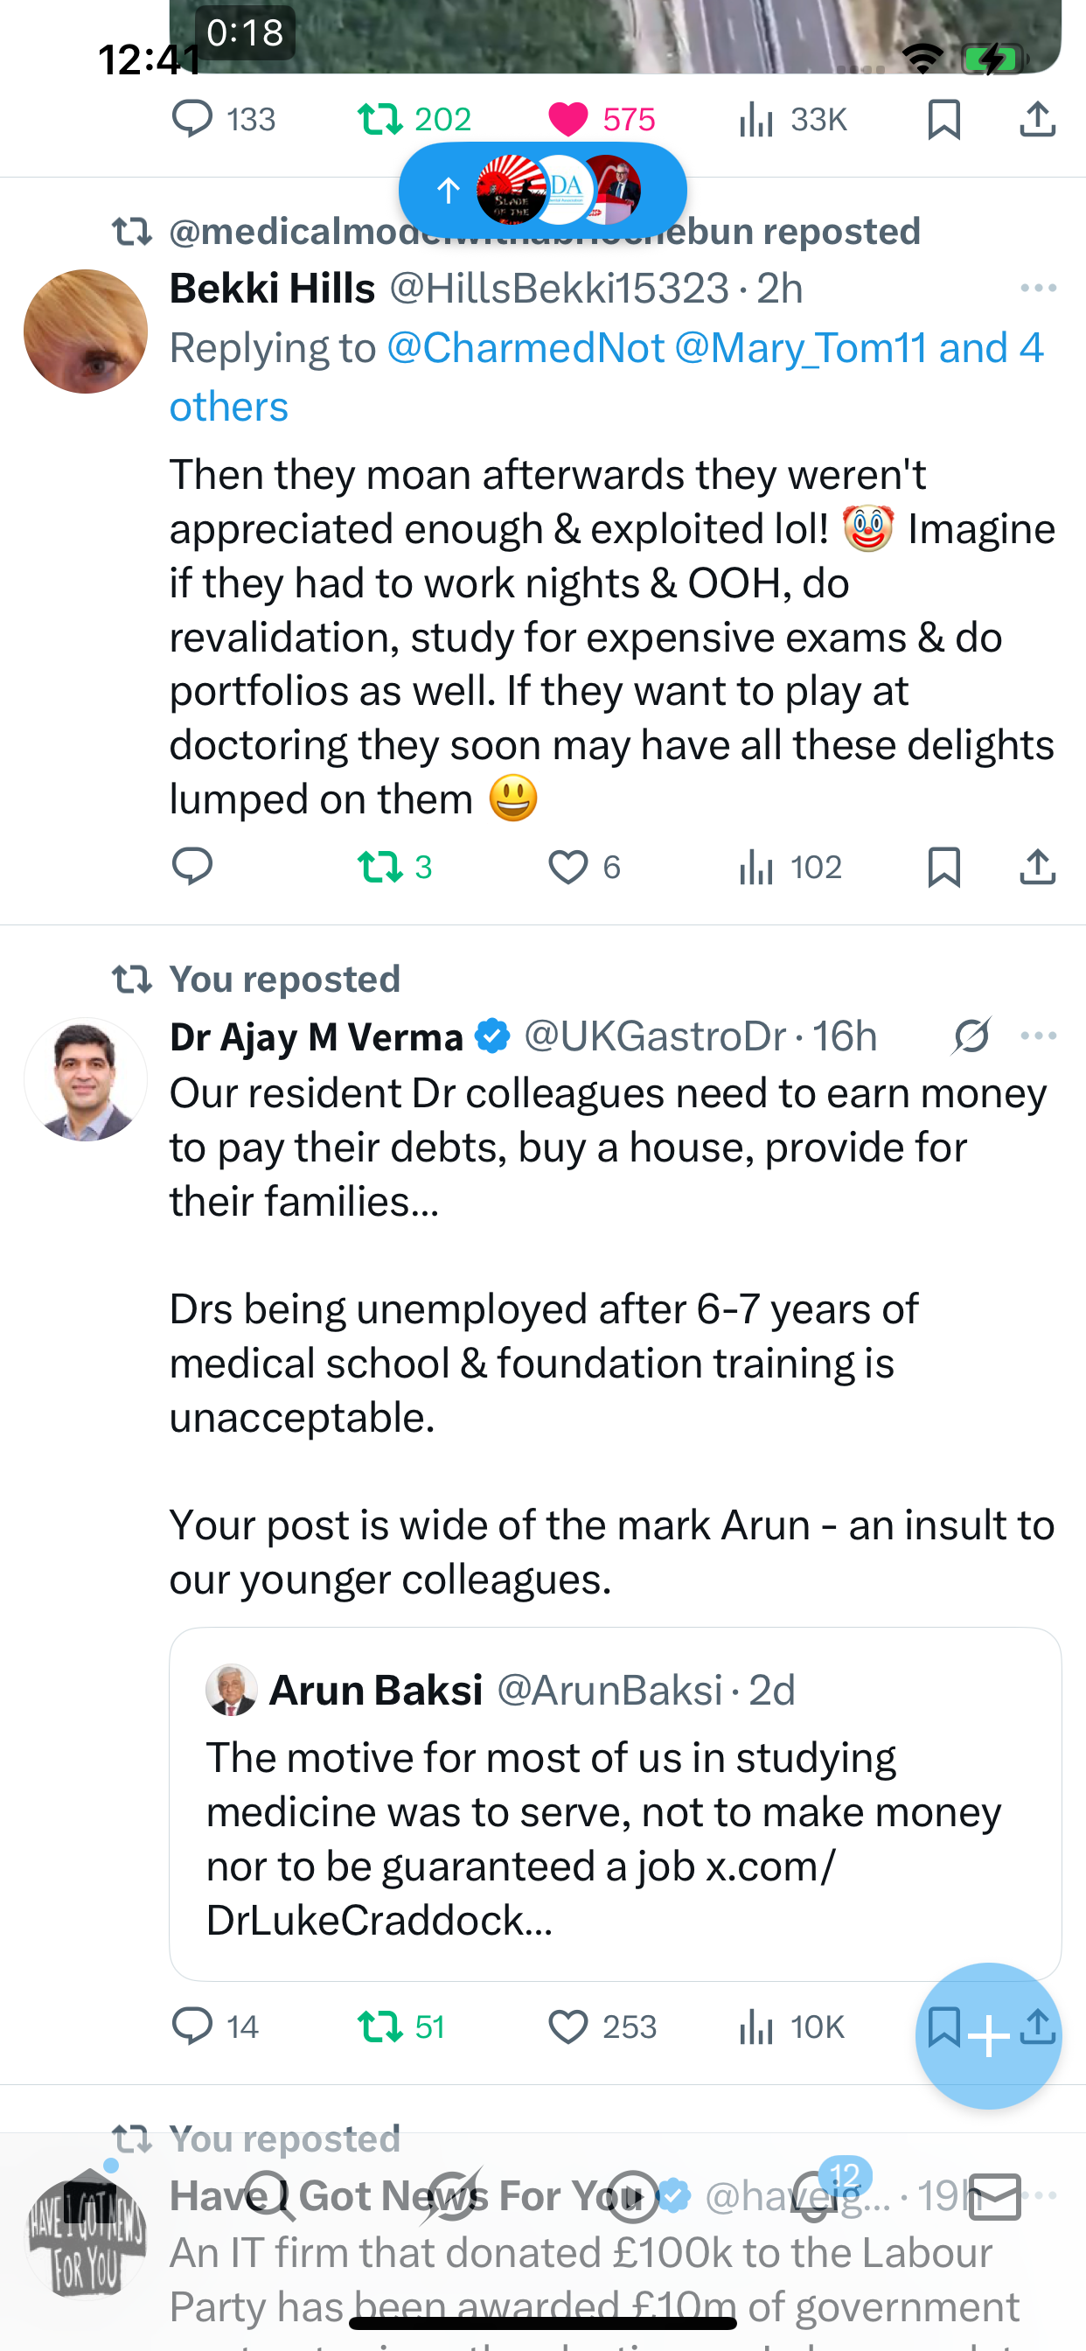
Task: Open the Messages envelope in bottom bar
Action: [994, 2197]
